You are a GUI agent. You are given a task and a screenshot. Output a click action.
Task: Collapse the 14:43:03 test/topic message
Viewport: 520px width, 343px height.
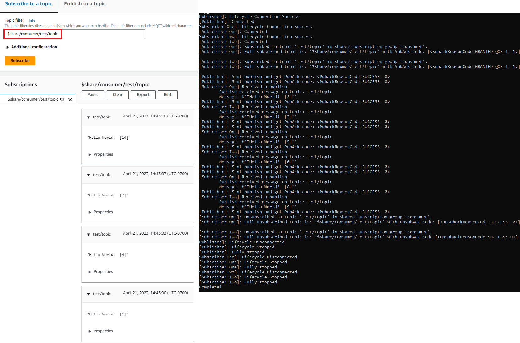pos(88,235)
